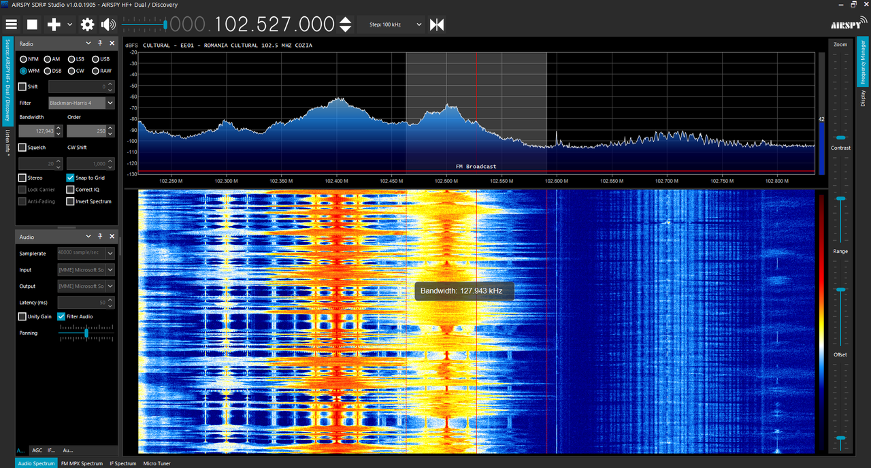Screen dimensions: 871x468
Task: Click the frequency up/down arrows beside 102.527.000
Action: click(x=346, y=24)
